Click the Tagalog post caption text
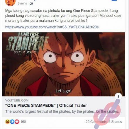The image size is (129, 129). coord(63,16)
